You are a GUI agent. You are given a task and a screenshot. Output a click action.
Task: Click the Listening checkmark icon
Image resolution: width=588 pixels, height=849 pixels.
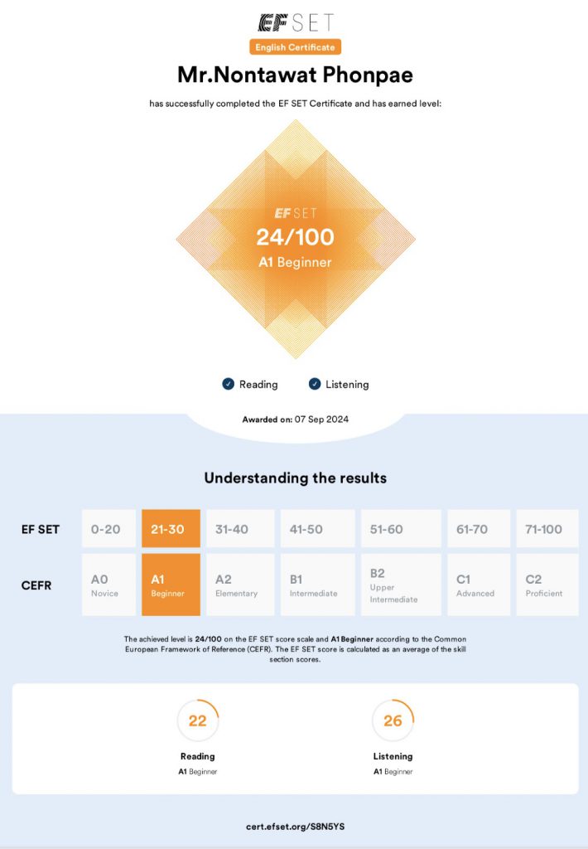point(315,384)
